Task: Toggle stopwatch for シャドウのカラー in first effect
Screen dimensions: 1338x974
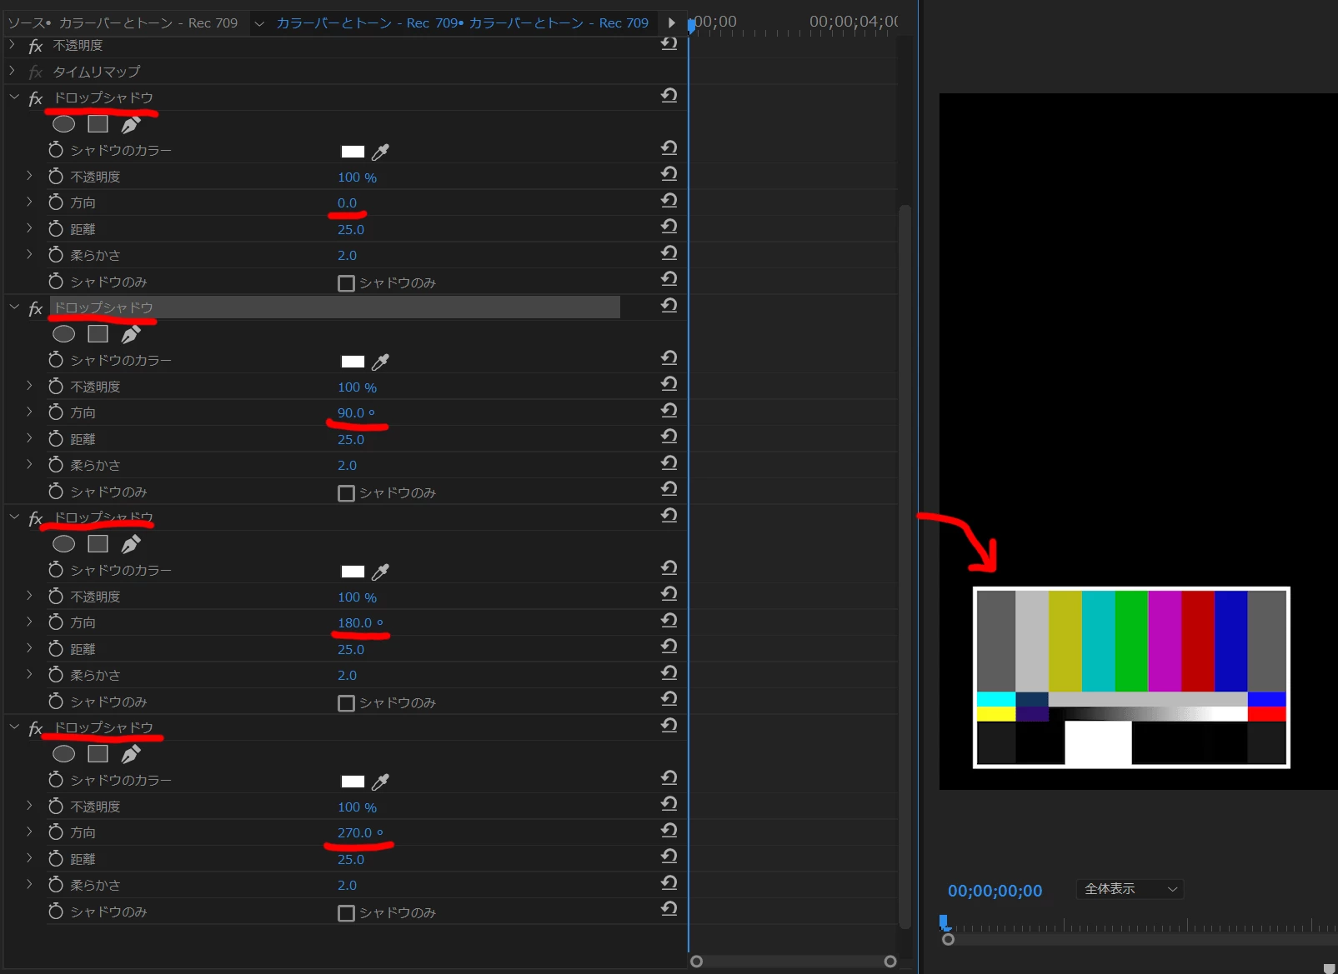Action: (x=56, y=150)
